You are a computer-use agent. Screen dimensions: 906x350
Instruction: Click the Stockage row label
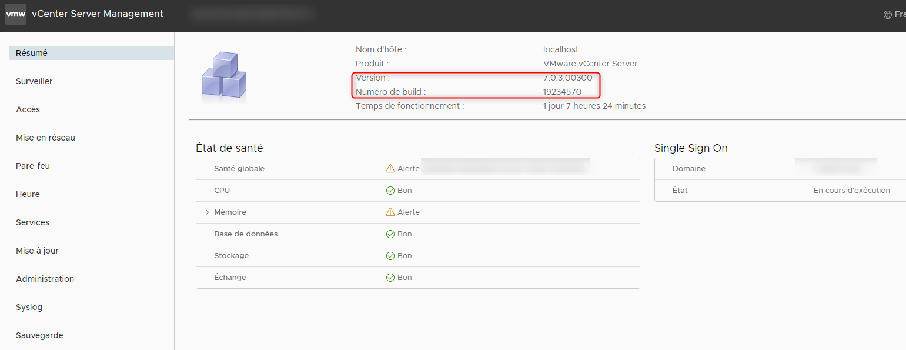[x=231, y=256]
